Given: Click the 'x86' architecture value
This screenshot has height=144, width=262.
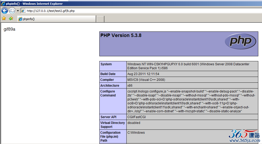Looking at the screenshot, I should [130, 86].
